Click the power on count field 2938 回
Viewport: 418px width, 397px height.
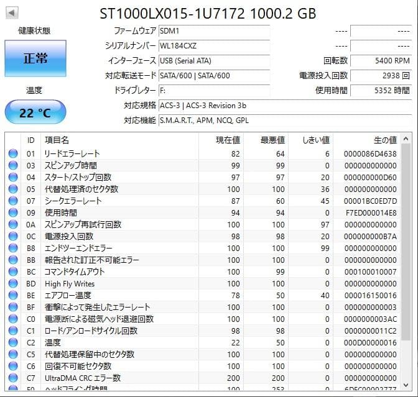tap(381, 76)
